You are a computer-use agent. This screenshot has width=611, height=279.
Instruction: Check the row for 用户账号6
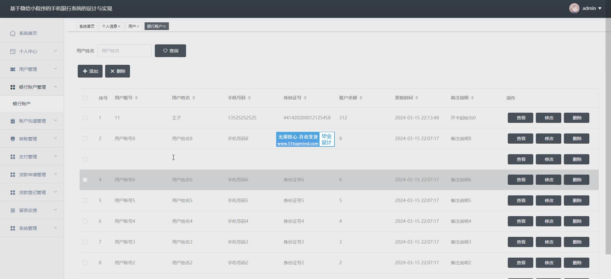(85, 180)
